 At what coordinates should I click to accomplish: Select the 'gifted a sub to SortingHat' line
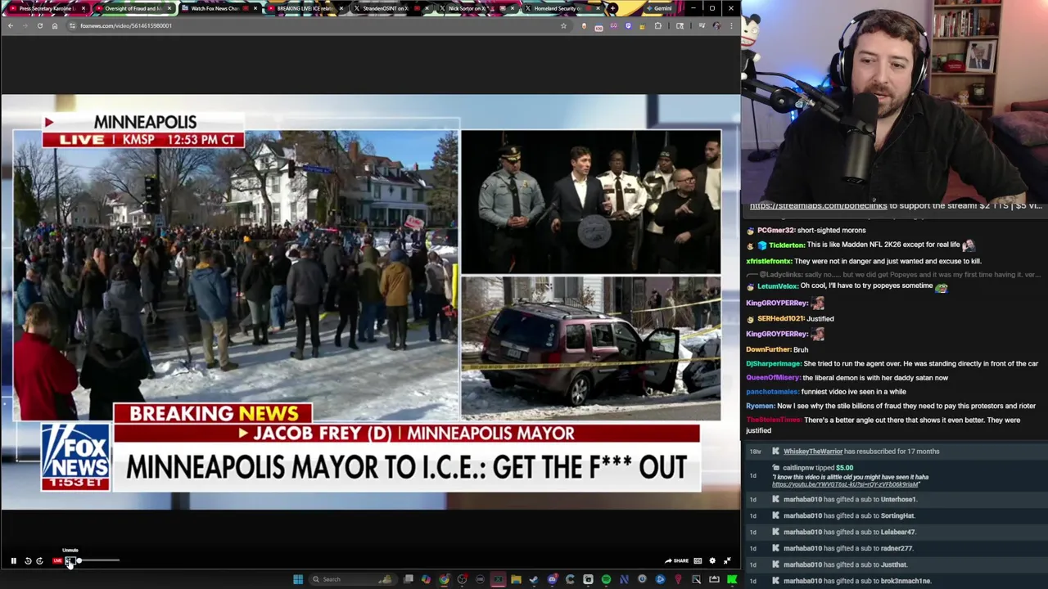point(849,516)
